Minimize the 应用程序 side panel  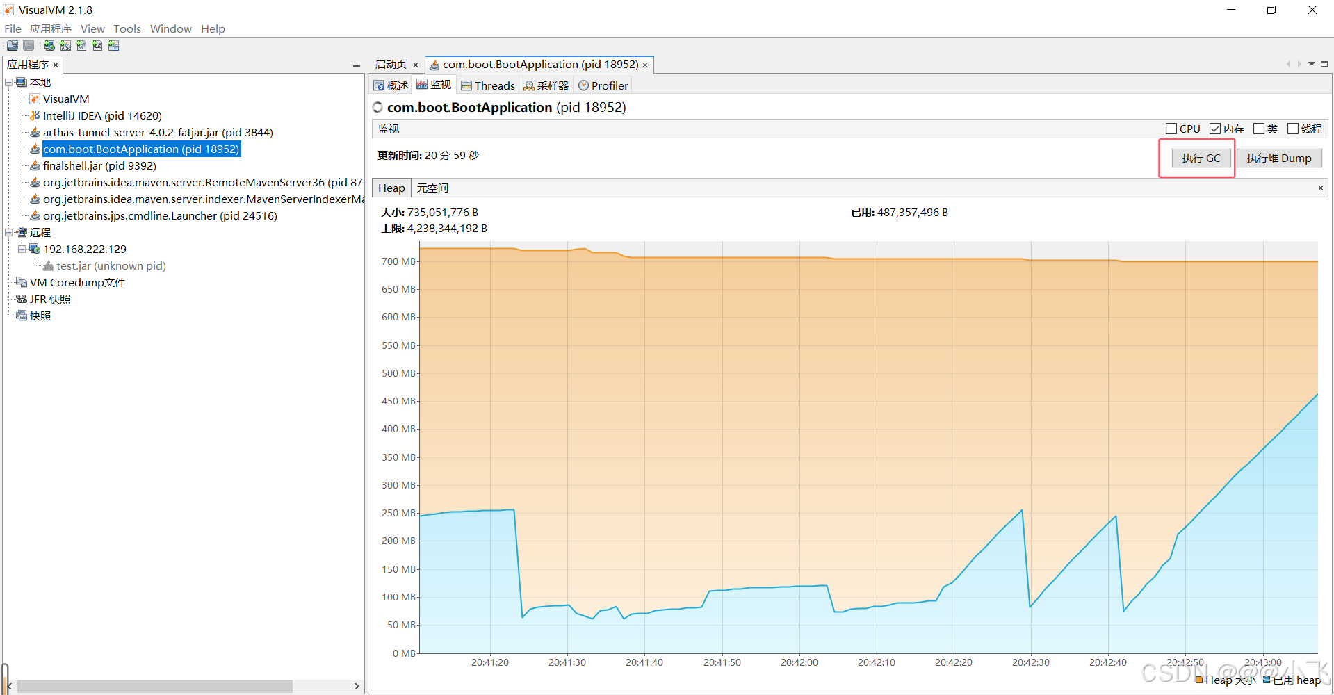click(357, 65)
